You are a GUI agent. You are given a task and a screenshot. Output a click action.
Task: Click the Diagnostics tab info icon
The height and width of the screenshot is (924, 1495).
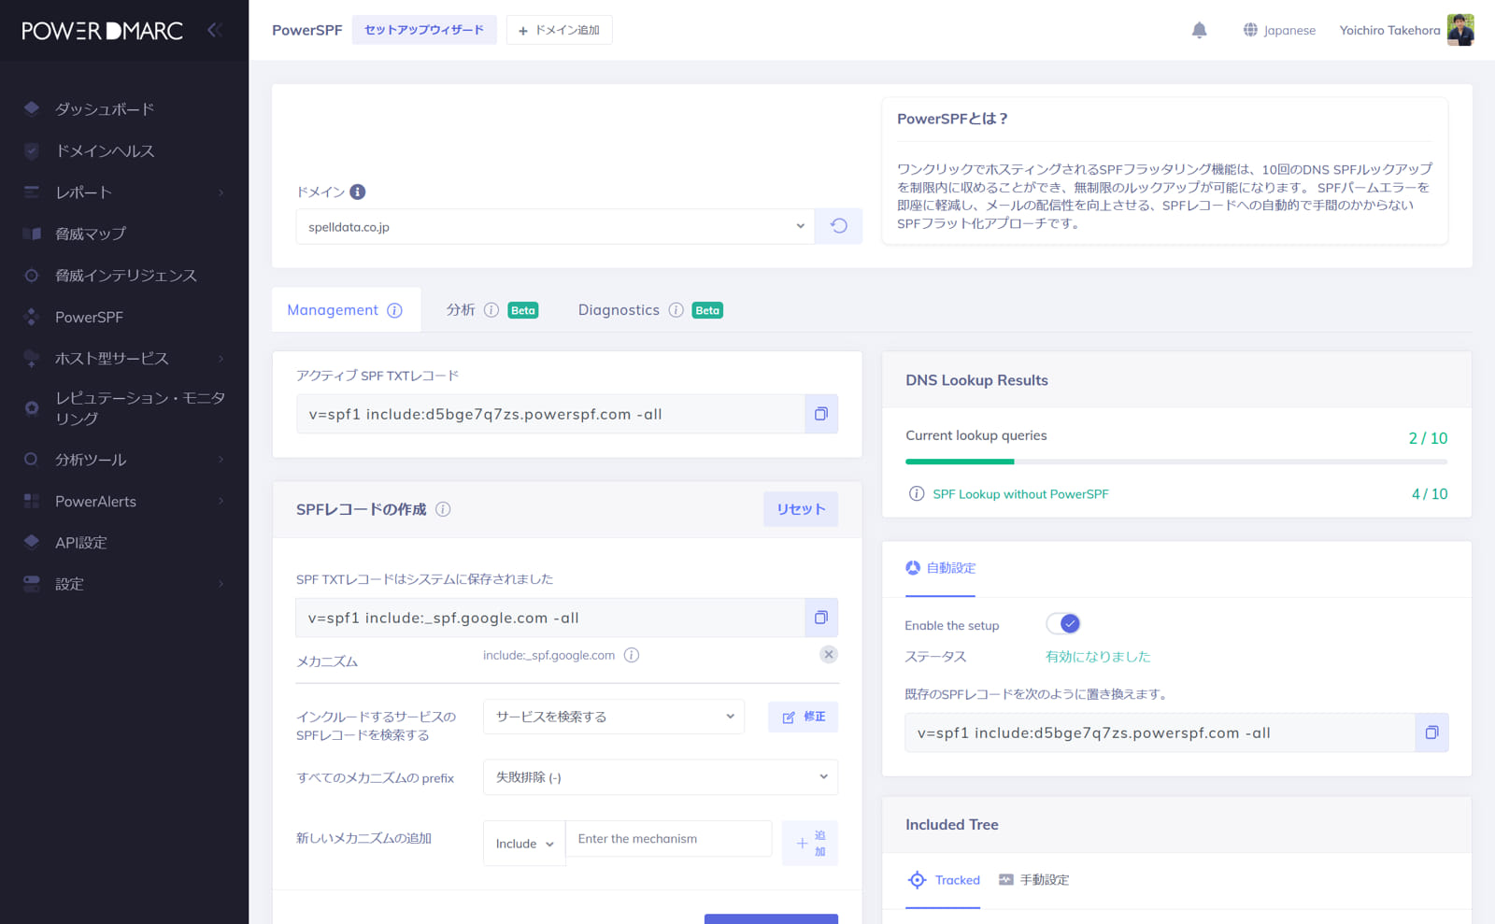[x=676, y=310]
